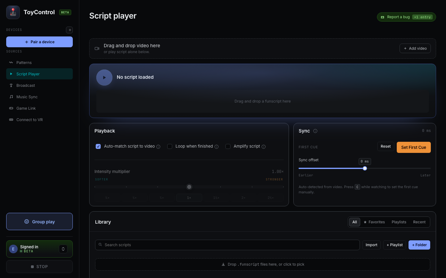Viewport: 446px width, 278px height.
Task: Enable Loop when finished
Action: 170,146
